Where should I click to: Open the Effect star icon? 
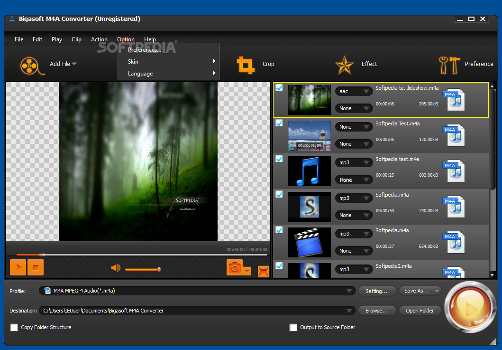pyautogui.click(x=345, y=65)
